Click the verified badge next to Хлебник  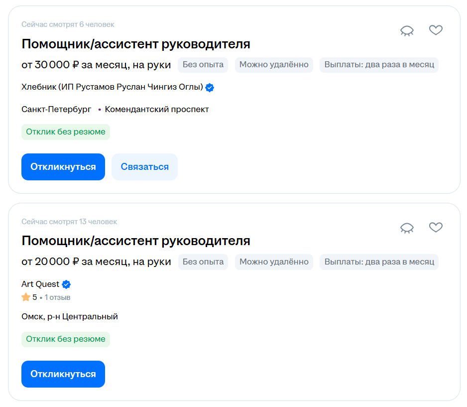coord(210,88)
